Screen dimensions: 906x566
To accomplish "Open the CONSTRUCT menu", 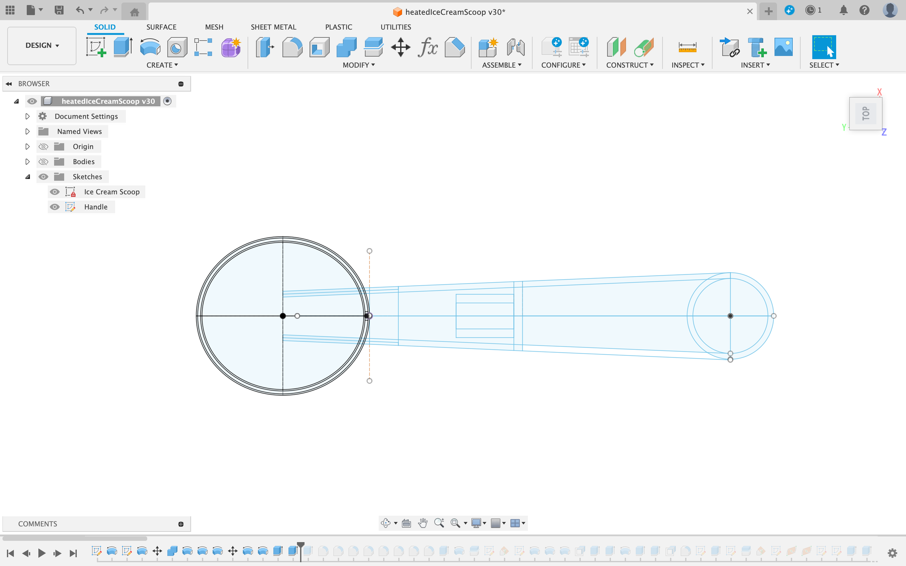I will click(629, 65).
